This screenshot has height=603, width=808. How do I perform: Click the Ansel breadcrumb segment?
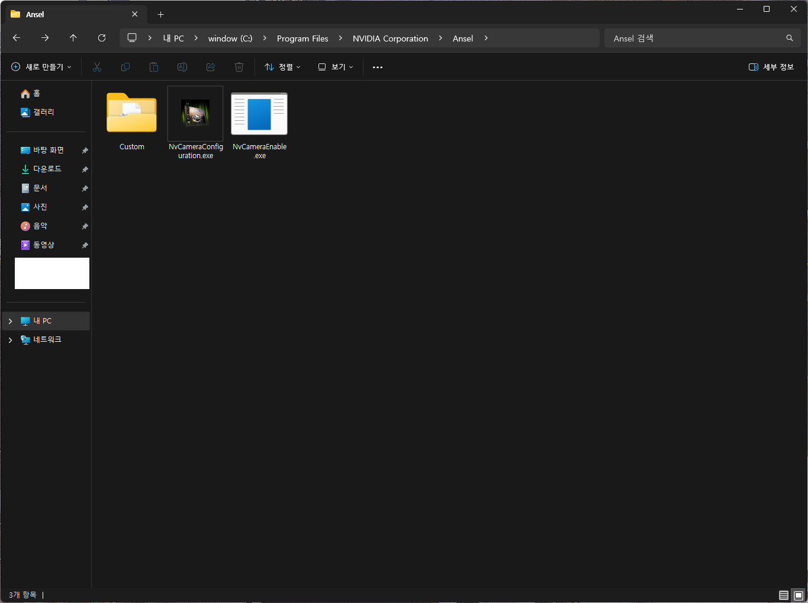(463, 39)
